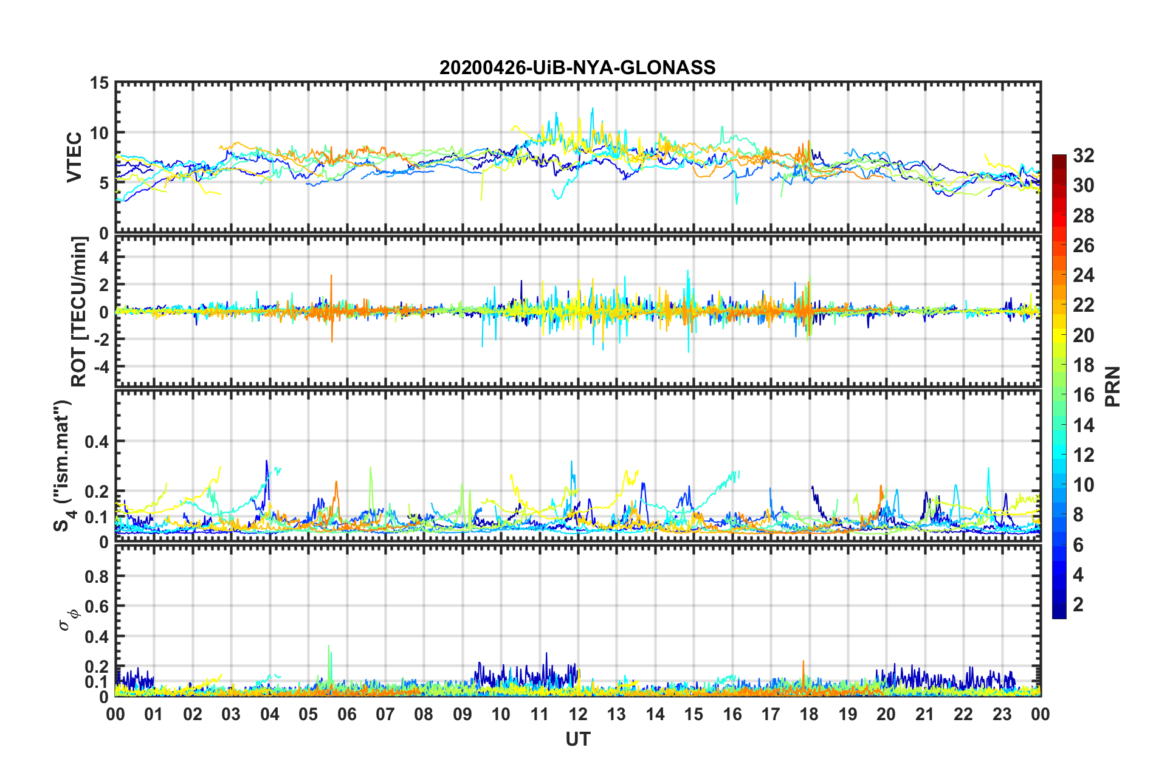Viewport: 1156px width, 773px height.
Task: Click the VTEC axis label
Action: [x=74, y=157]
